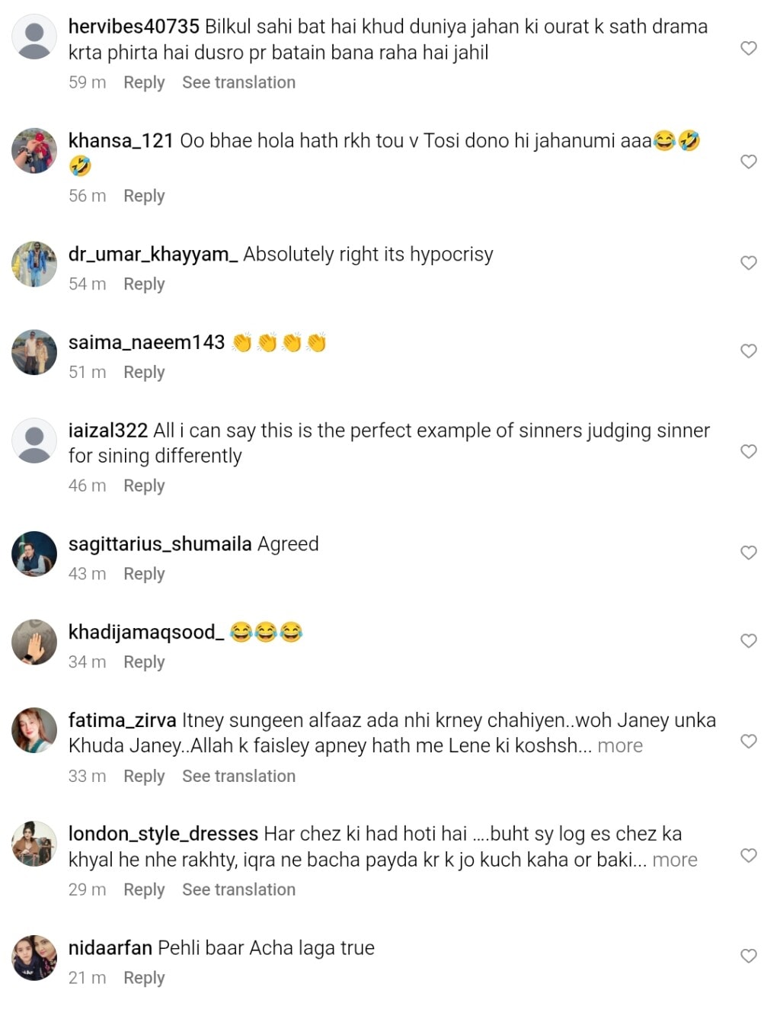The width and height of the screenshot is (780, 1019).
Task: Open saima_naeem143's profile via username
Action: [146, 343]
